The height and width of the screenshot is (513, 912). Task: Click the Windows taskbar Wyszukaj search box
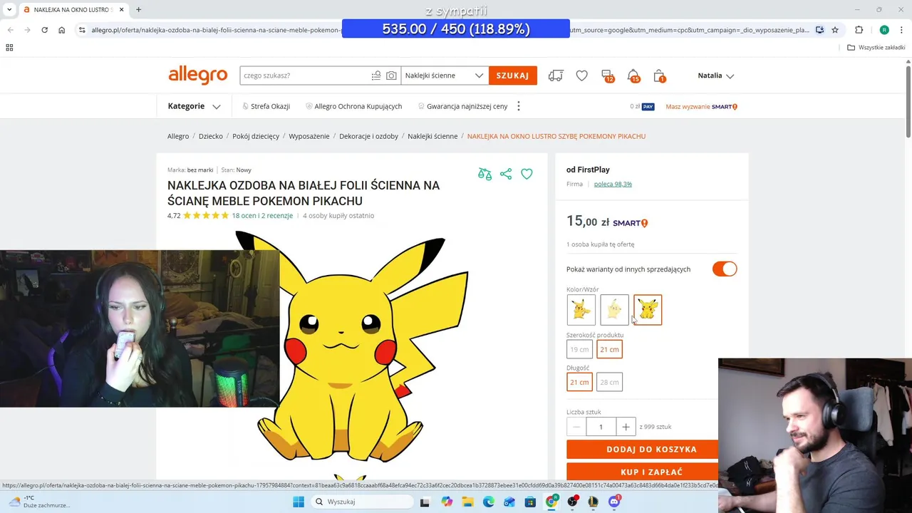coord(363,502)
